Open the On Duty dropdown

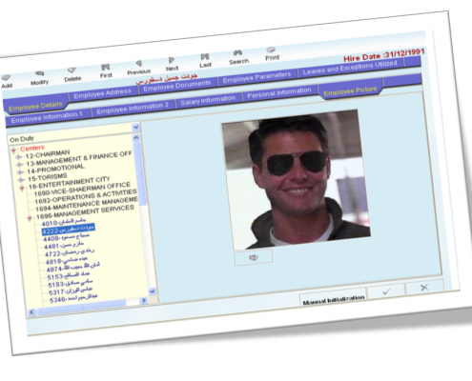pyautogui.click(x=135, y=127)
